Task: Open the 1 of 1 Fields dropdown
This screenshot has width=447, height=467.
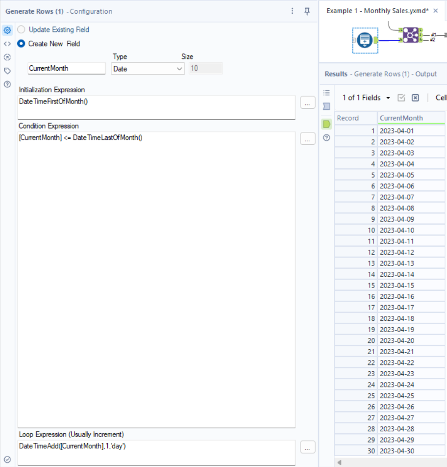Action: click(365, 98)
